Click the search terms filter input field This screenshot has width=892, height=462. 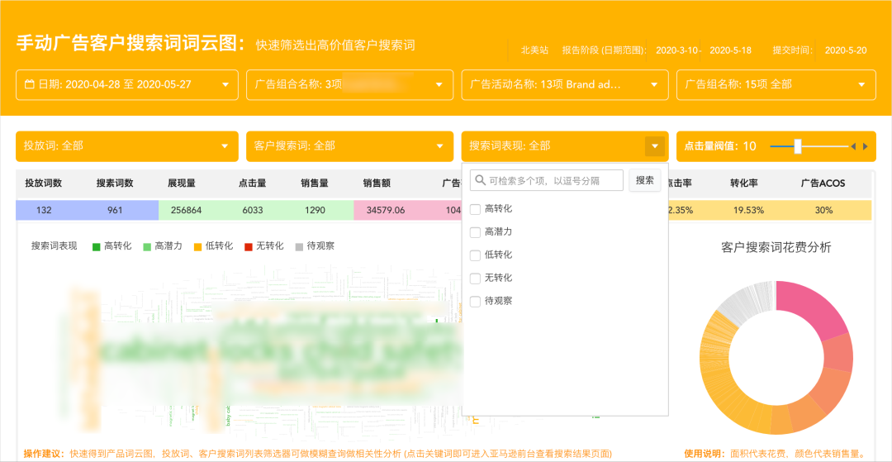tap(547, 180)
